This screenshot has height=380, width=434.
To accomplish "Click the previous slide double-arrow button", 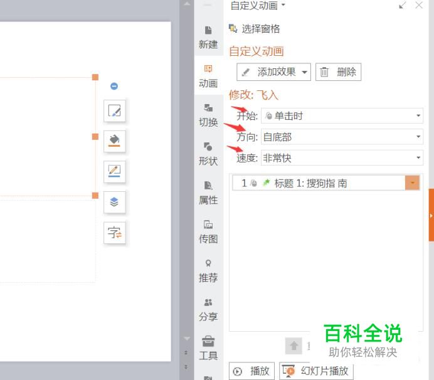I will pos(186,352).
